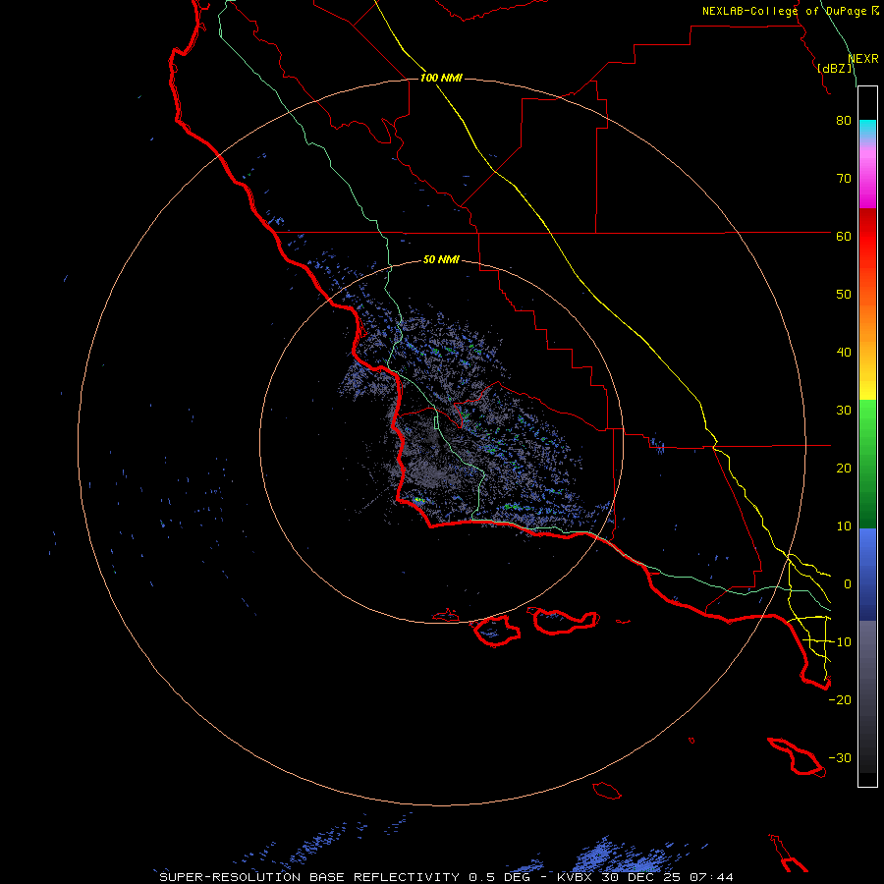Image resolution: width=884 pixels, height=884 pixels.
Task: Click the 50 NMI range ring label
Action: point(441,259)
